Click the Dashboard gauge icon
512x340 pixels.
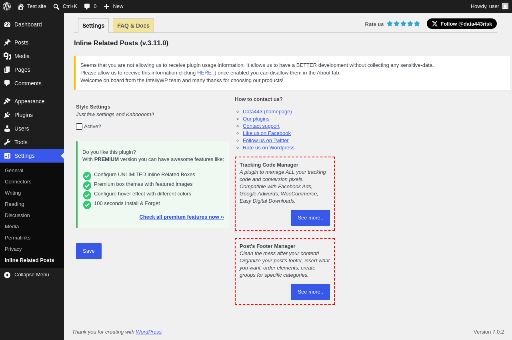pyautogui.click(x=7, y=24)
